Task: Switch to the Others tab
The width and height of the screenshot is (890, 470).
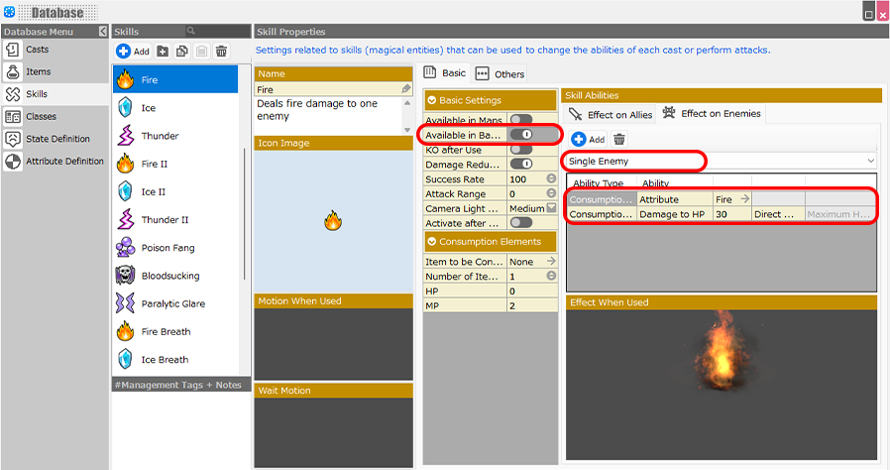Action: [x=501, y=73]
